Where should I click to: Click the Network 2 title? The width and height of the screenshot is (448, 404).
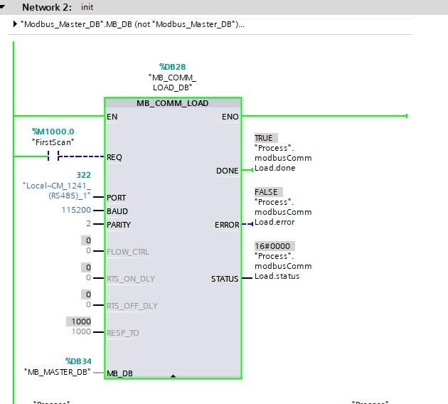point(47,7)
